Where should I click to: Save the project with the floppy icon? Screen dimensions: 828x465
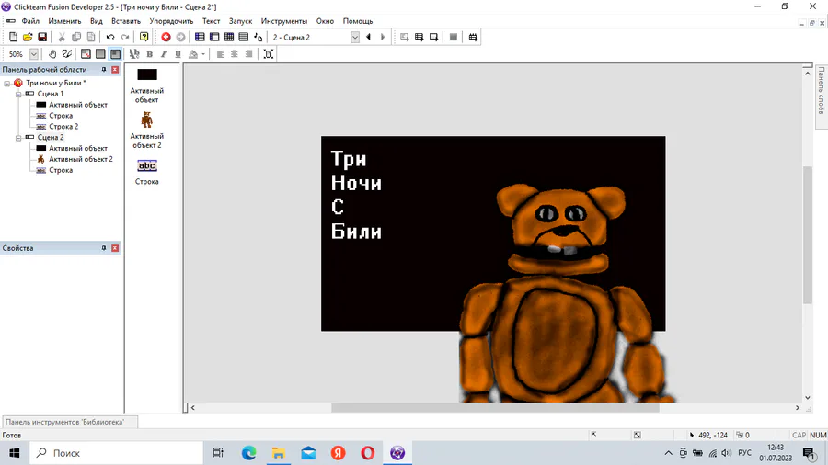point(42,37)
